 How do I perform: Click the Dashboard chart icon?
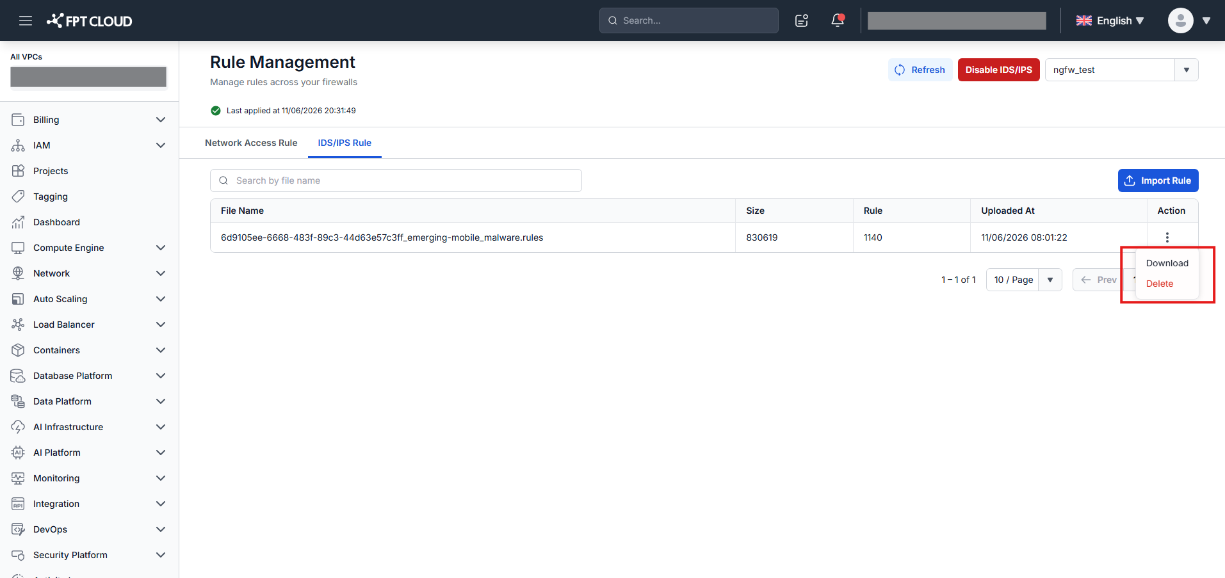(18, 222)
